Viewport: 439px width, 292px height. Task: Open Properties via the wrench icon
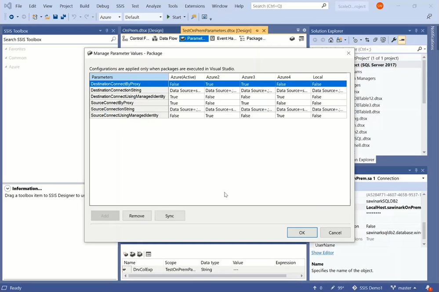click(x=394, y=40)
